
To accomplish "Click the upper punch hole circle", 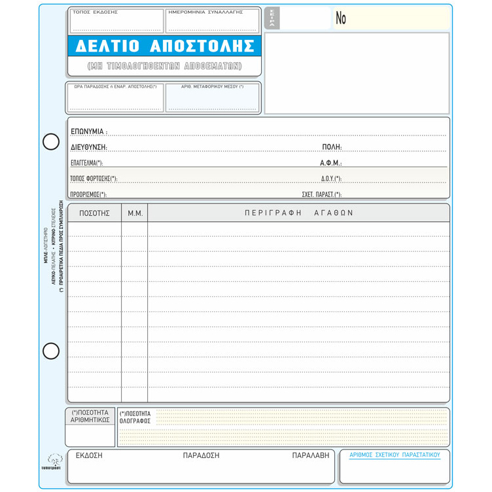I will [x=51, y=141].
